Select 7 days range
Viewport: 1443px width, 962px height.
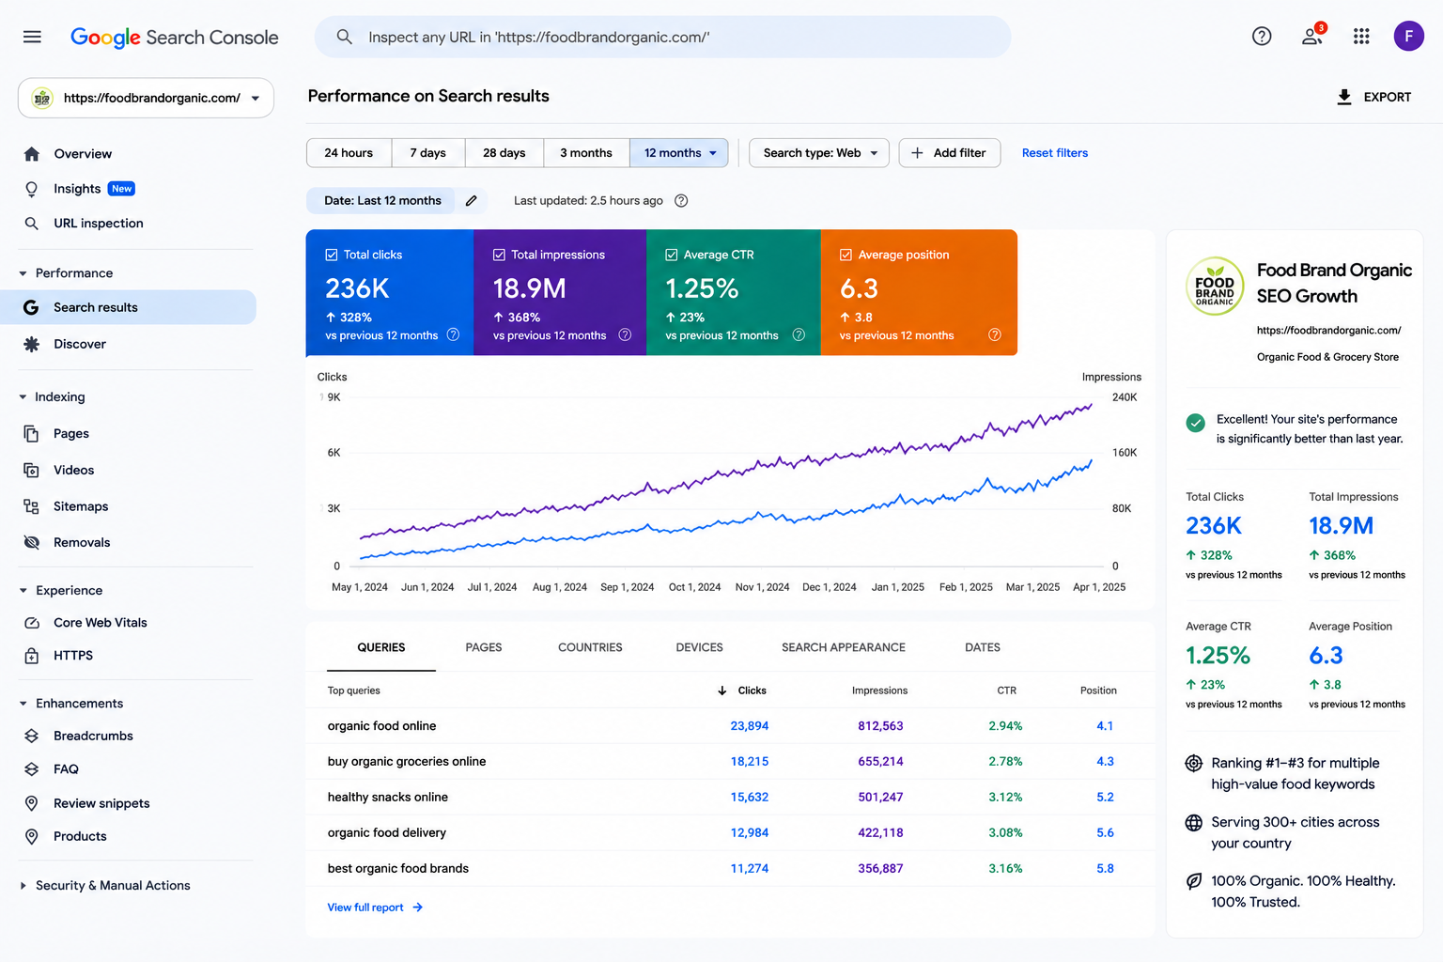click(427, 153)
